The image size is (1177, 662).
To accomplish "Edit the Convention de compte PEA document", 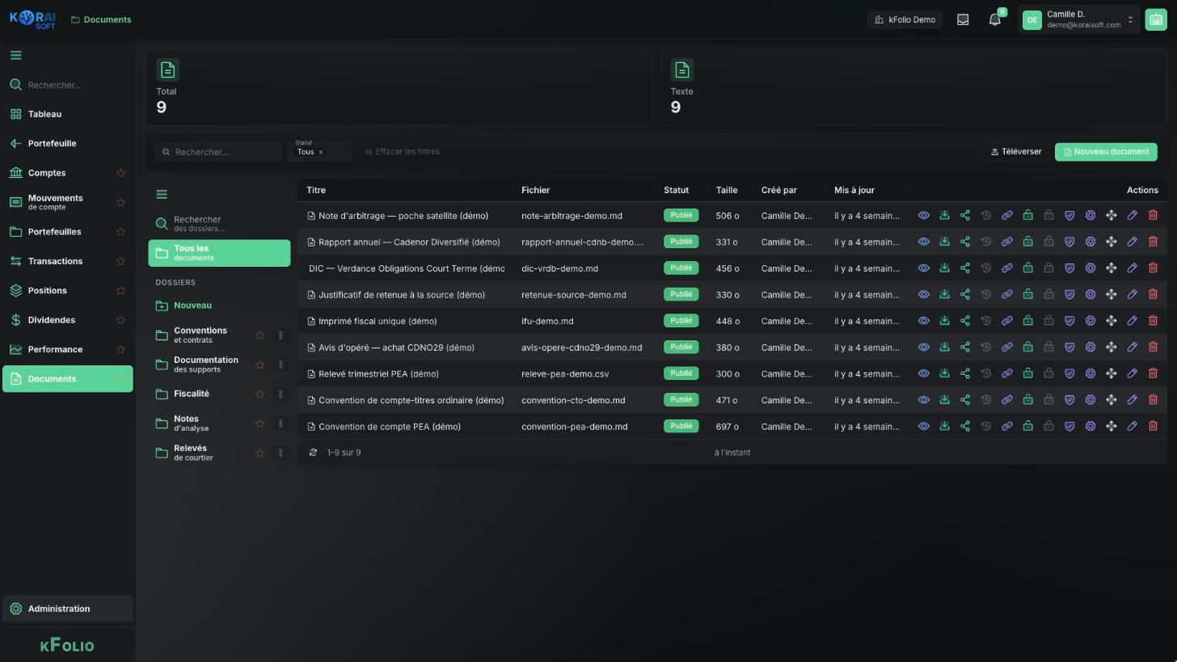I will pos(1133,426).
